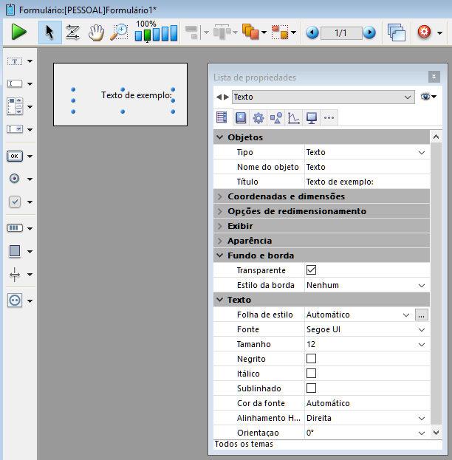Select the arrow pointer tool

point(50,32)
